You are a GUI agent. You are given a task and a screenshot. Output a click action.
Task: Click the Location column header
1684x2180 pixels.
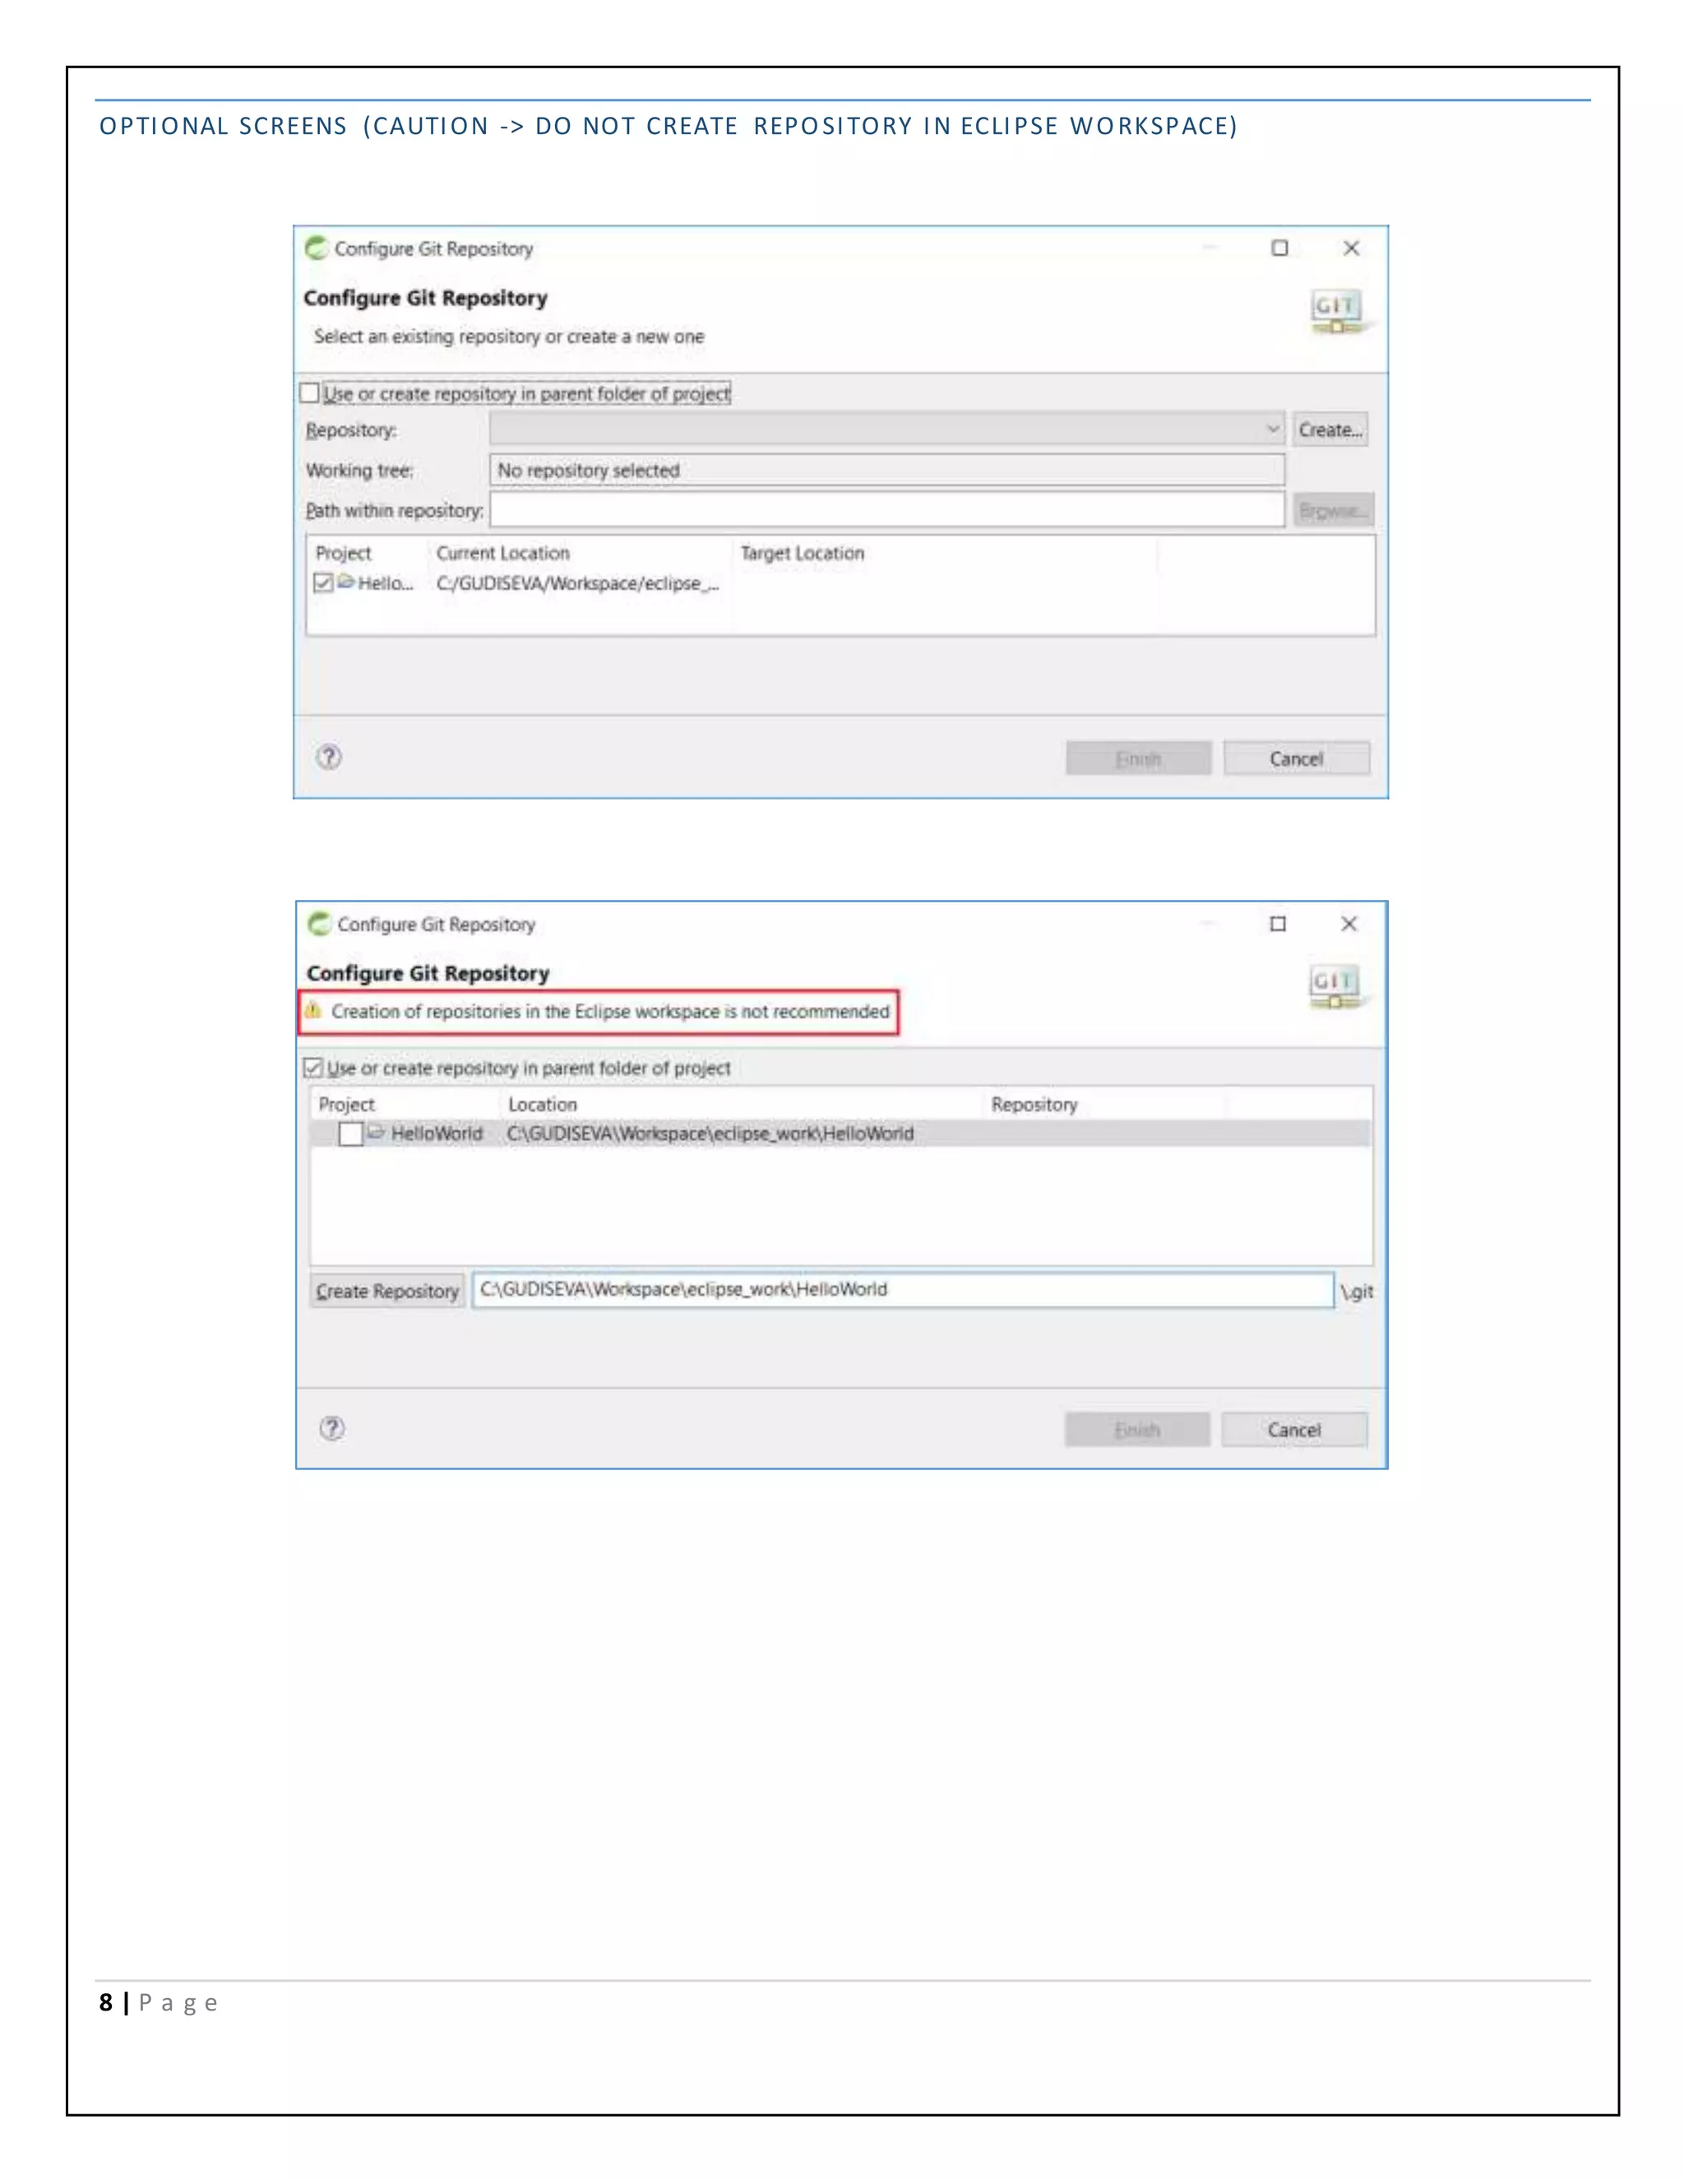543,1104
